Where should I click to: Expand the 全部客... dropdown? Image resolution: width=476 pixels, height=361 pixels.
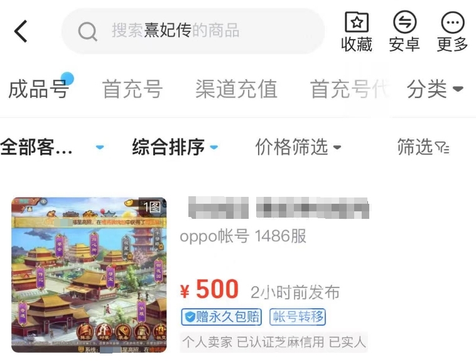[x=52, y=147]
